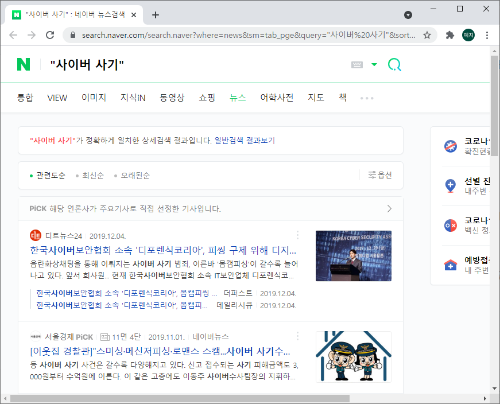Expand the PiCK section with the chevron

(x=389, y=209)
